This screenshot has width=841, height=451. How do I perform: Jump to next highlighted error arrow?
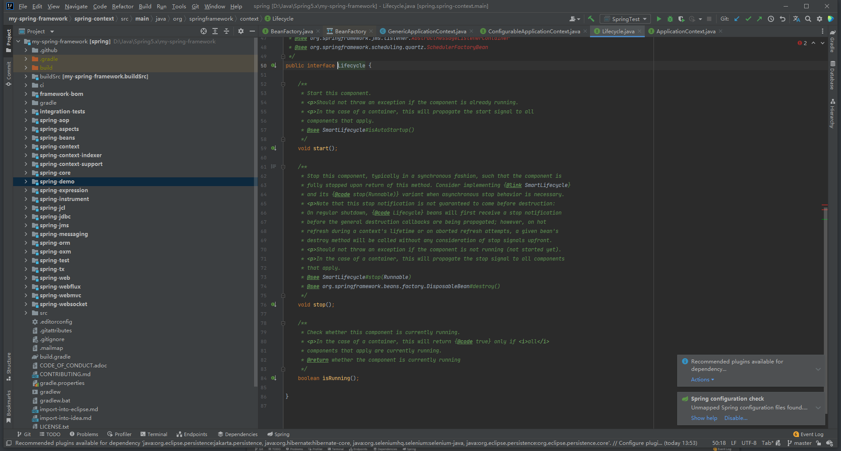pyautogui.click(x=822, y=43)
